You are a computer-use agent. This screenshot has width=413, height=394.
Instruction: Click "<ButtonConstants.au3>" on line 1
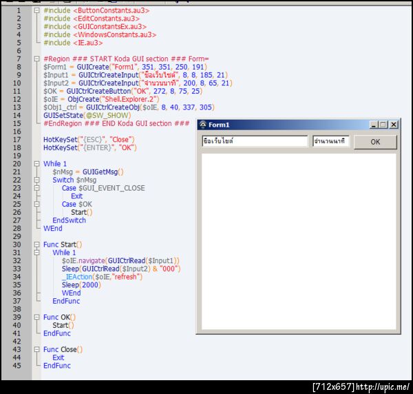pyautogui.click(x=111, y=10)
